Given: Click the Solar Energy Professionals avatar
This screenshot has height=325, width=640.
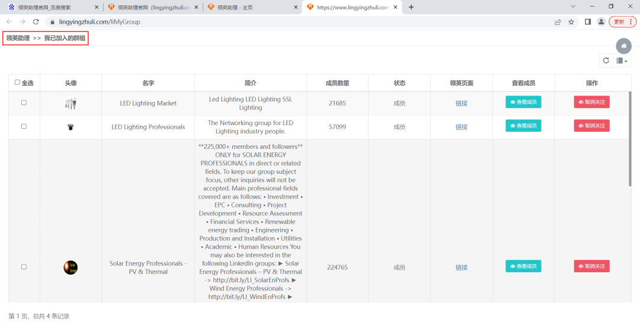Looking at the screenshot, I should 71,267.
